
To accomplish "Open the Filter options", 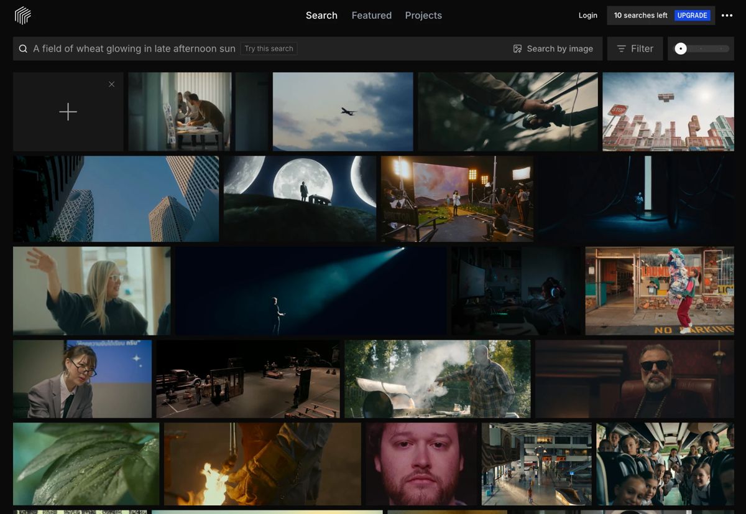I will click(635, 49).
